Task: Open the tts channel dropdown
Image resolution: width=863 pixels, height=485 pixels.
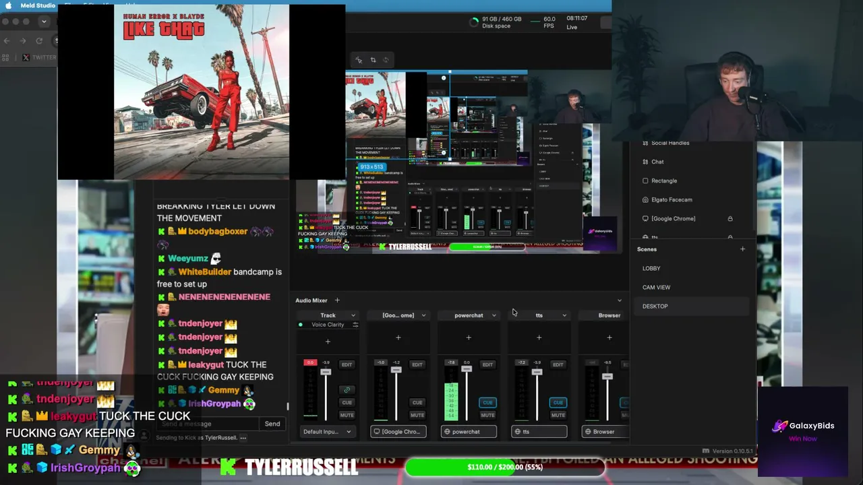Action: (x=564, y=315)
